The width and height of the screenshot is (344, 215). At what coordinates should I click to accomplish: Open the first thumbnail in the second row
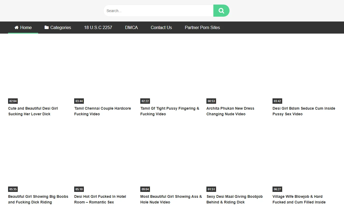(x=38, y=159)
